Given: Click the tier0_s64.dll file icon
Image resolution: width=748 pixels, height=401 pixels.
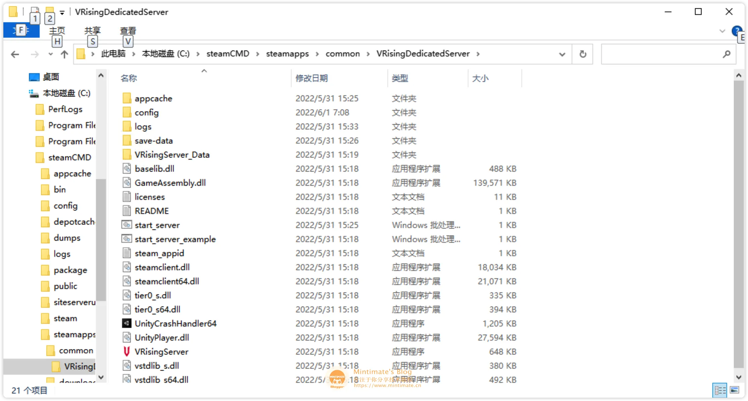Looking at the screenshot, I should 126,309.
